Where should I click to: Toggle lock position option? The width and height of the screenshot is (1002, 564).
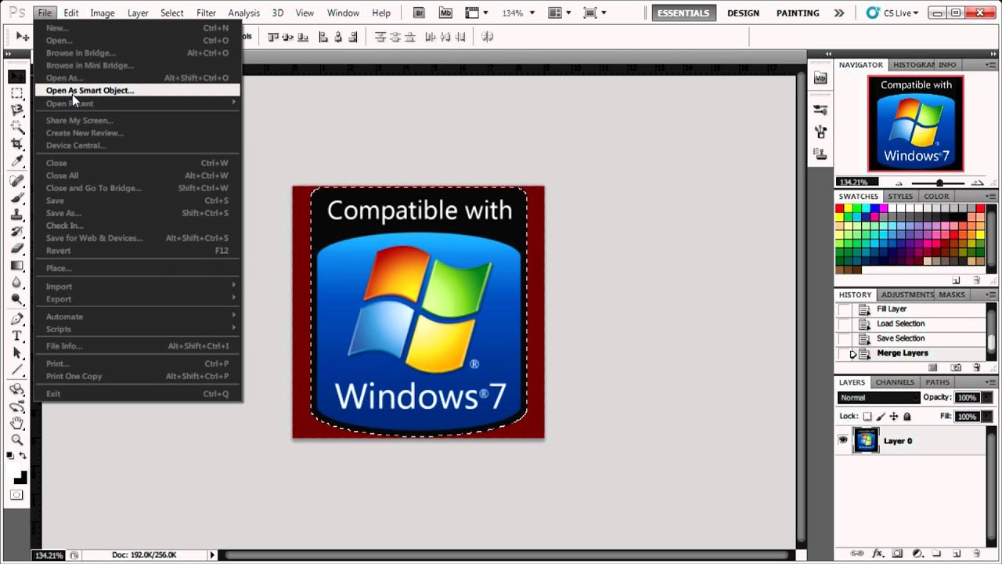click(x=894, y=417)
